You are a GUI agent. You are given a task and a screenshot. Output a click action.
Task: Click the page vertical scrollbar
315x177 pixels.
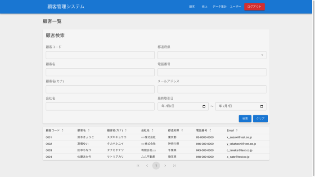pos(314,88)
